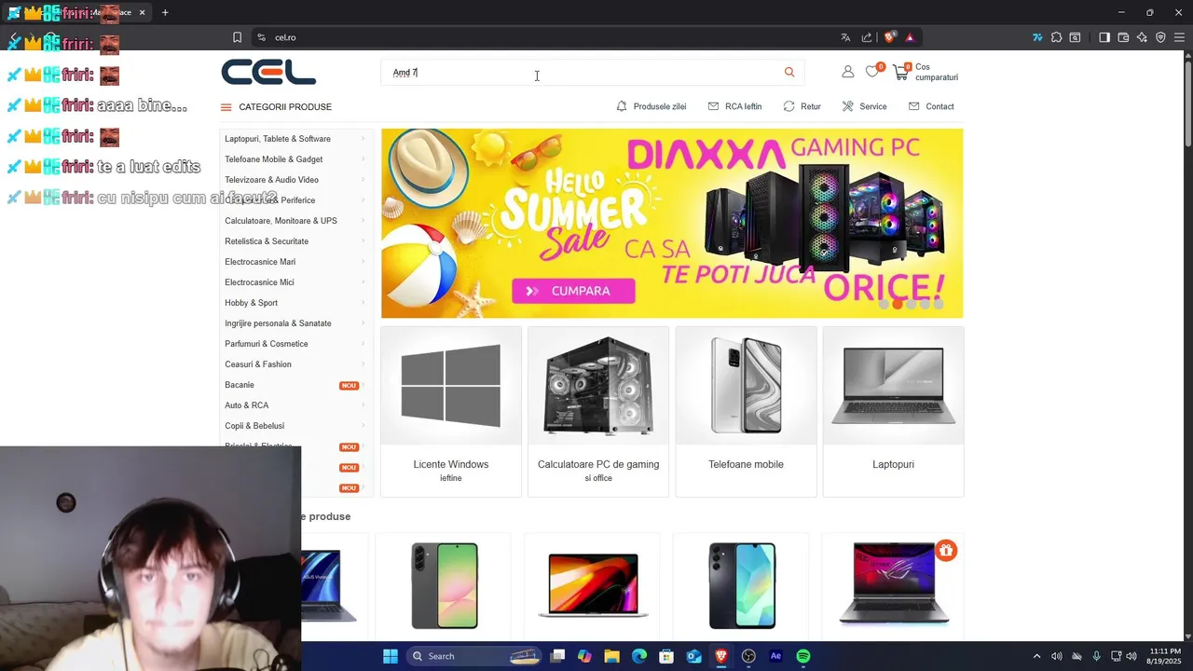Click the MacBook laptop product thumbnail

[x=593, y=584]
